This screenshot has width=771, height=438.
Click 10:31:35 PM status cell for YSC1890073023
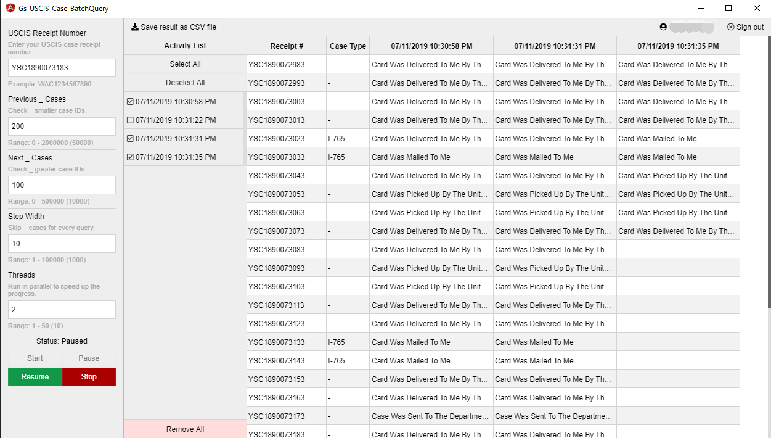678,139
